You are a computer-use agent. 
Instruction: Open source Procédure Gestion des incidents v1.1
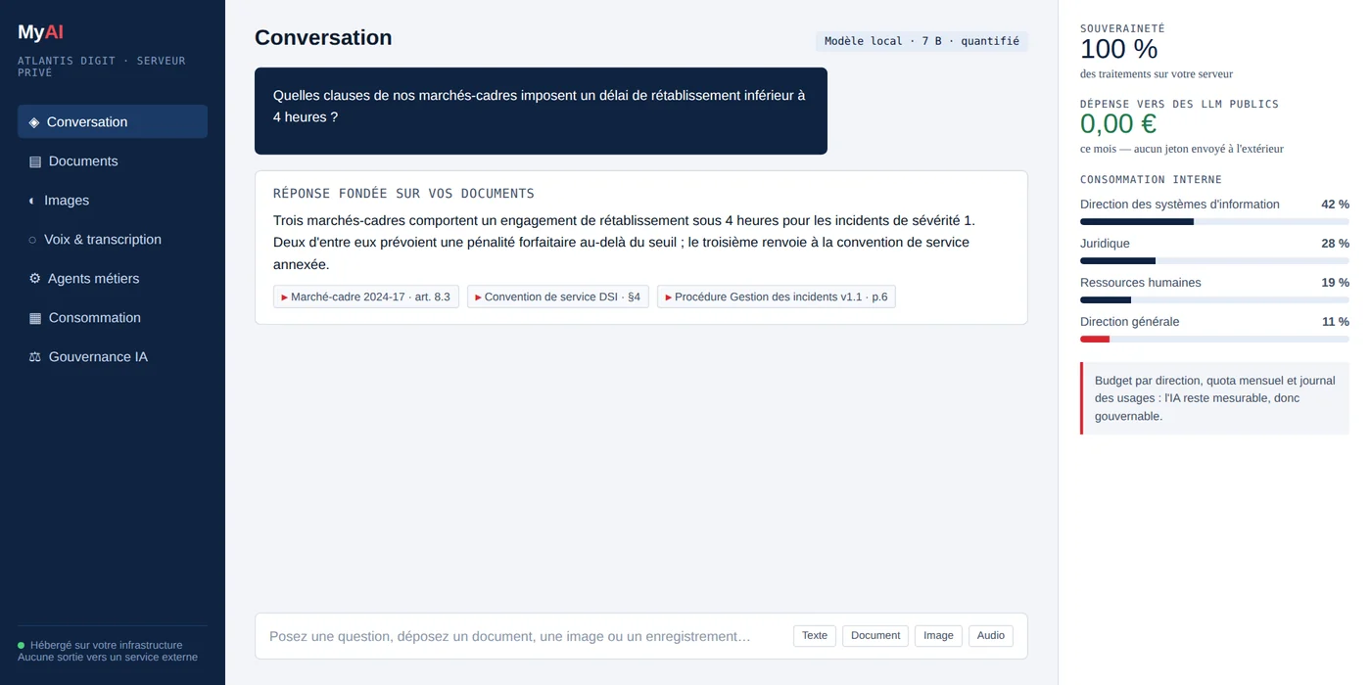point(777,297)
